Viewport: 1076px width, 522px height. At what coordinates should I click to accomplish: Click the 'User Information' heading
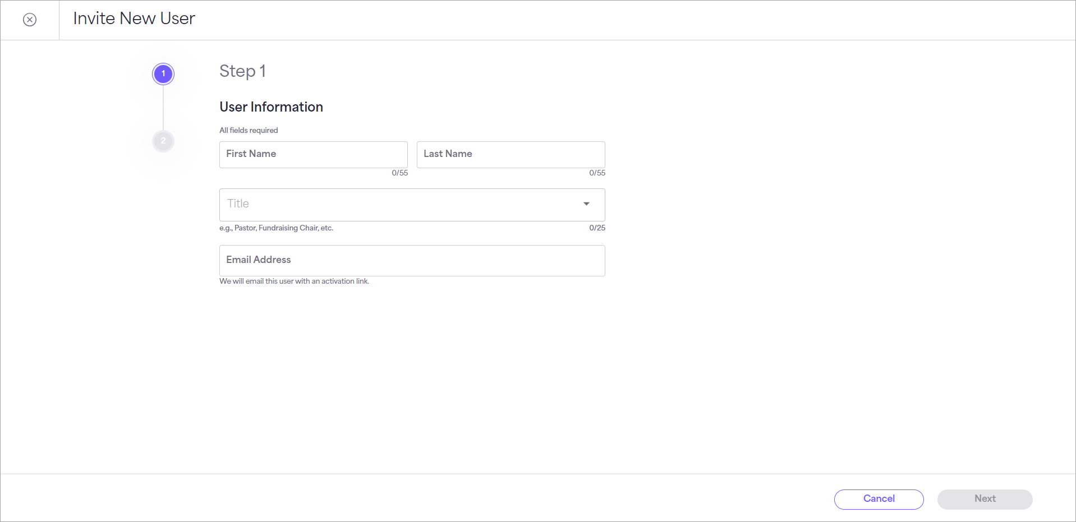(x=272, y=107)
